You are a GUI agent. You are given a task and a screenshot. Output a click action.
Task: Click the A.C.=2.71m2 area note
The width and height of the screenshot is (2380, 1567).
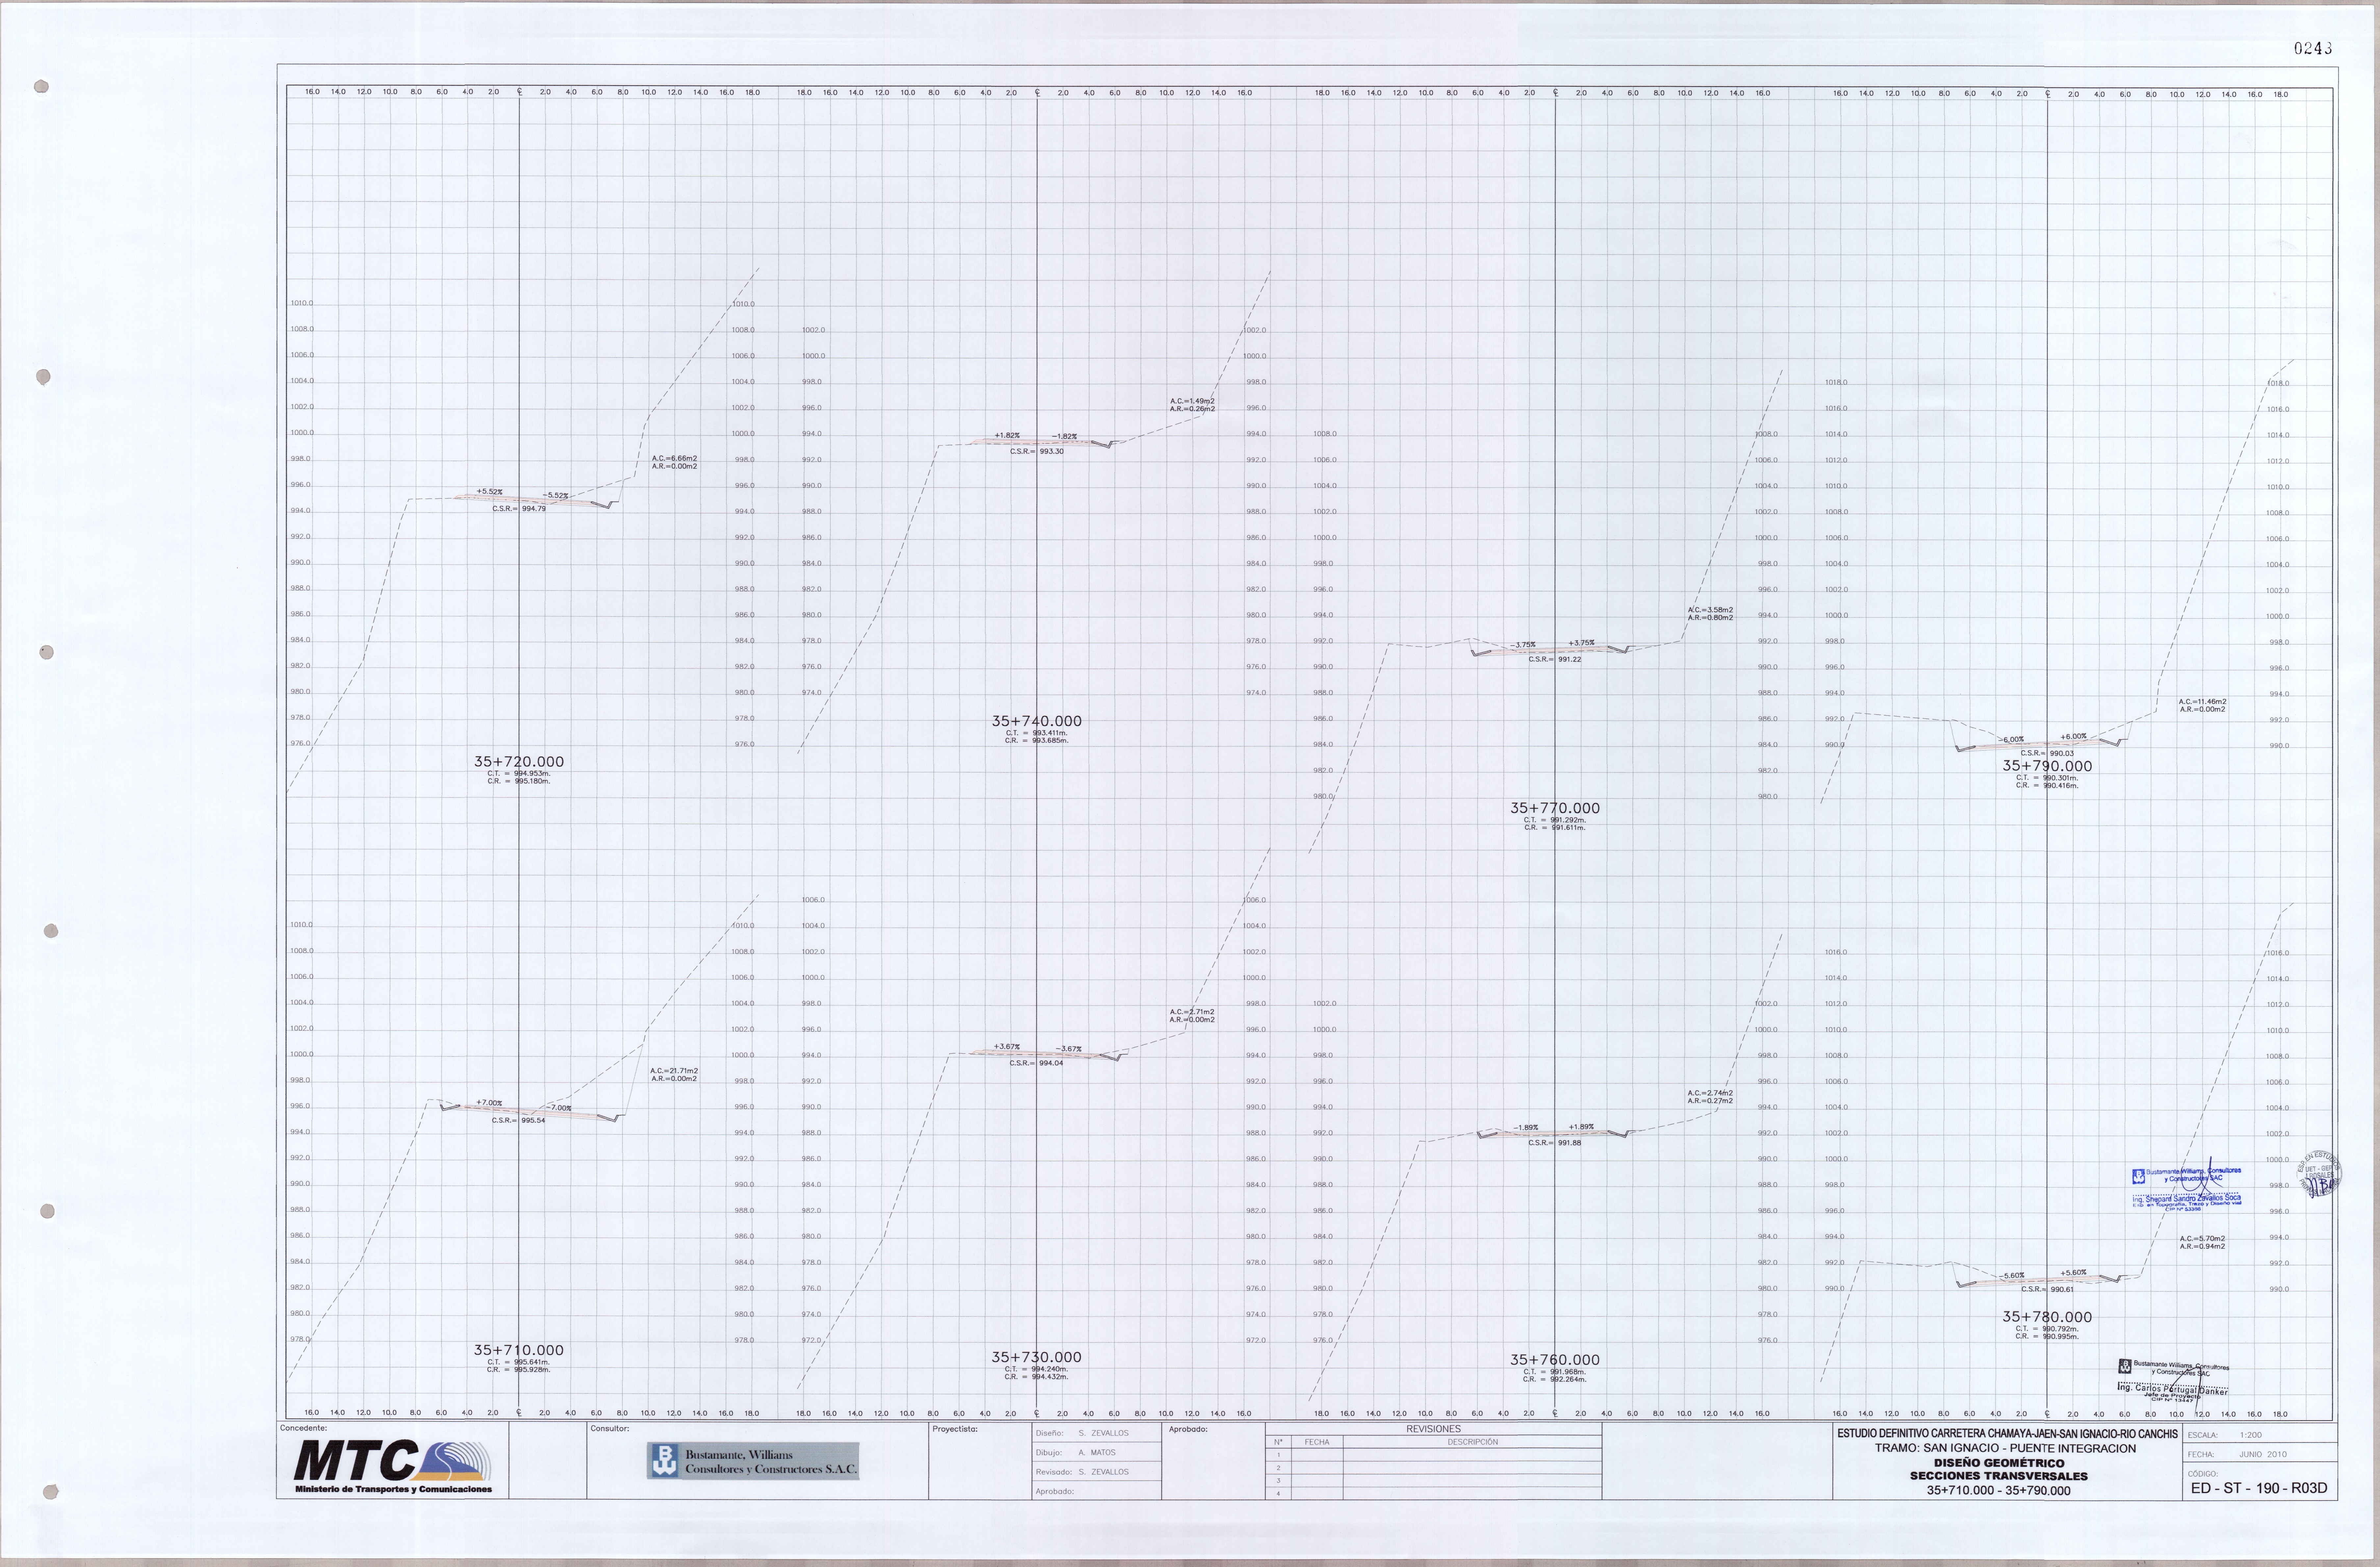(1192, 1012)
